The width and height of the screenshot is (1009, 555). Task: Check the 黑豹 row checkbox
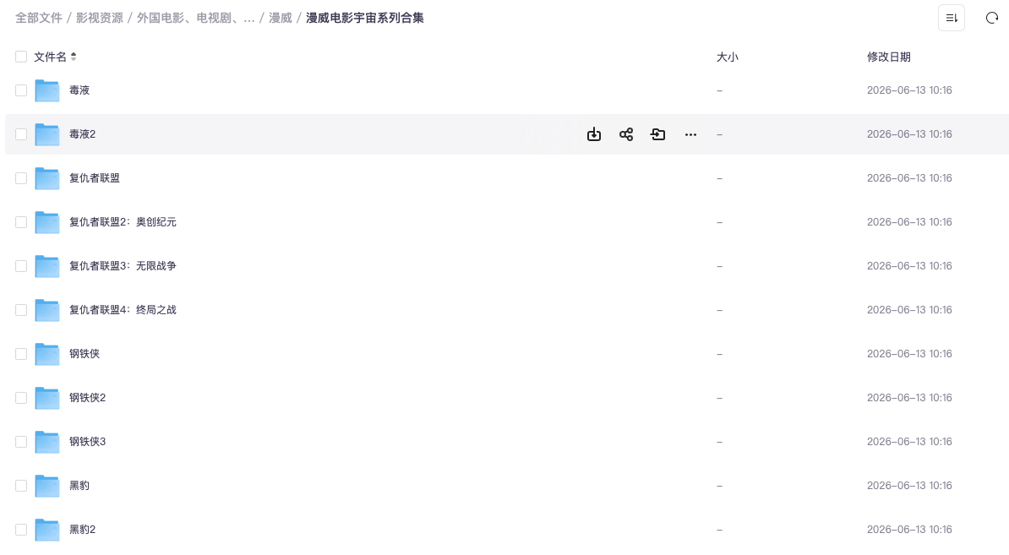coord(21,486)
